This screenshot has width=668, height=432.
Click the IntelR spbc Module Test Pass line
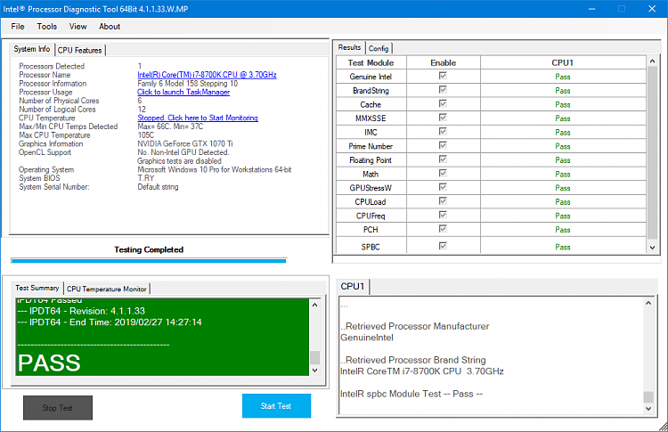tap(411, 394)
